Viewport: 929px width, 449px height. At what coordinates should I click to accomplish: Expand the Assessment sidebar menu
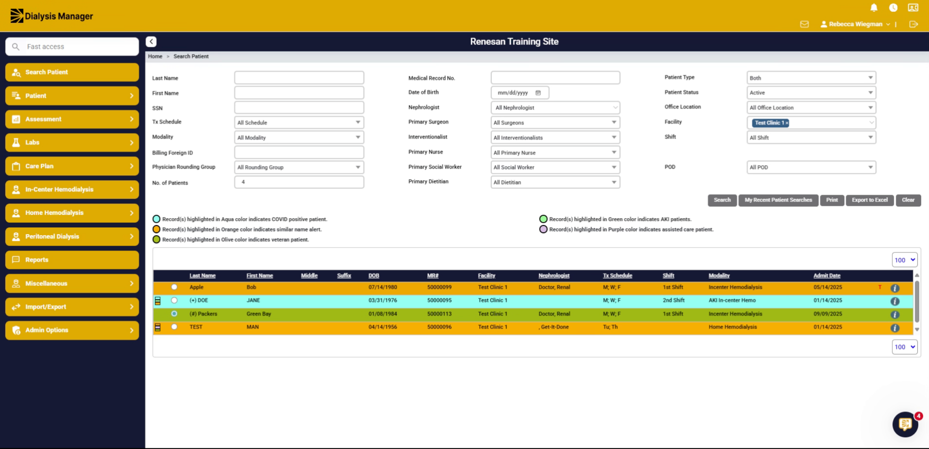click(x=72, y=119)
